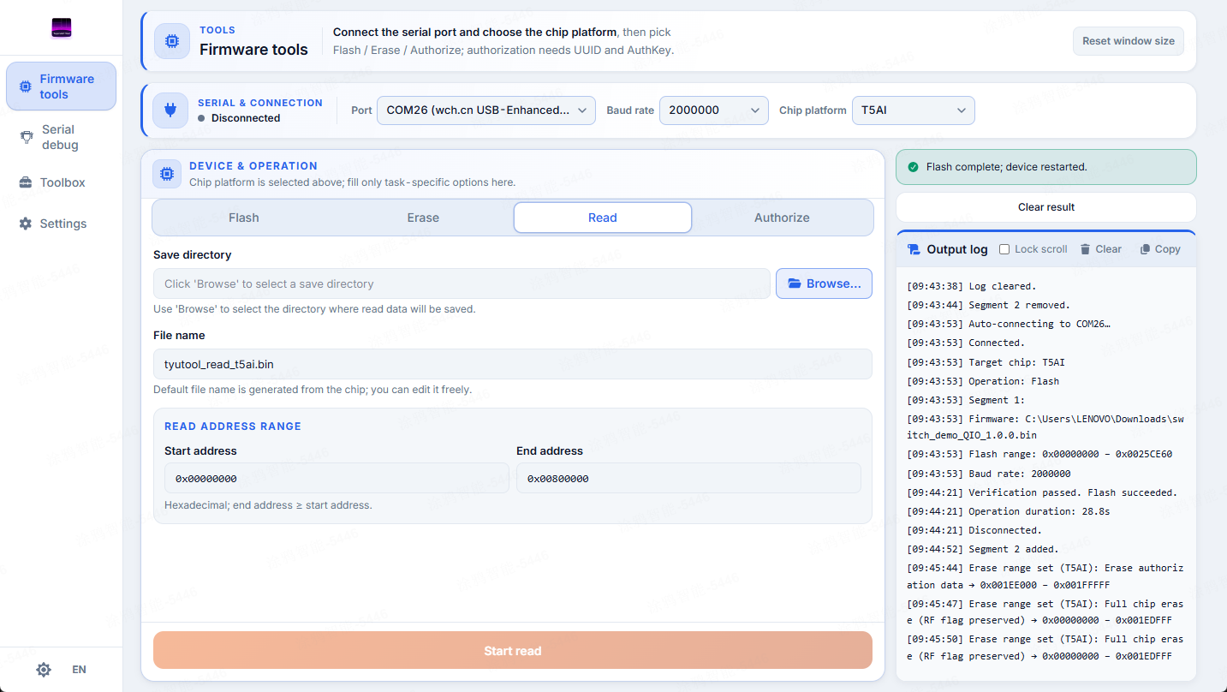Switch language via the EN button
The image size is (1227, 692).
(79, 670)
